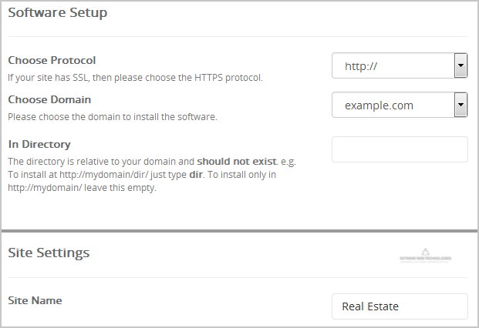Viewport: 479px width, 328px height.
Task: Open the example.com domain dropdown
Action: coord(393,105)
